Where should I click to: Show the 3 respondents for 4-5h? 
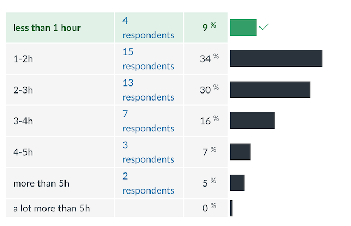point(148,152)
